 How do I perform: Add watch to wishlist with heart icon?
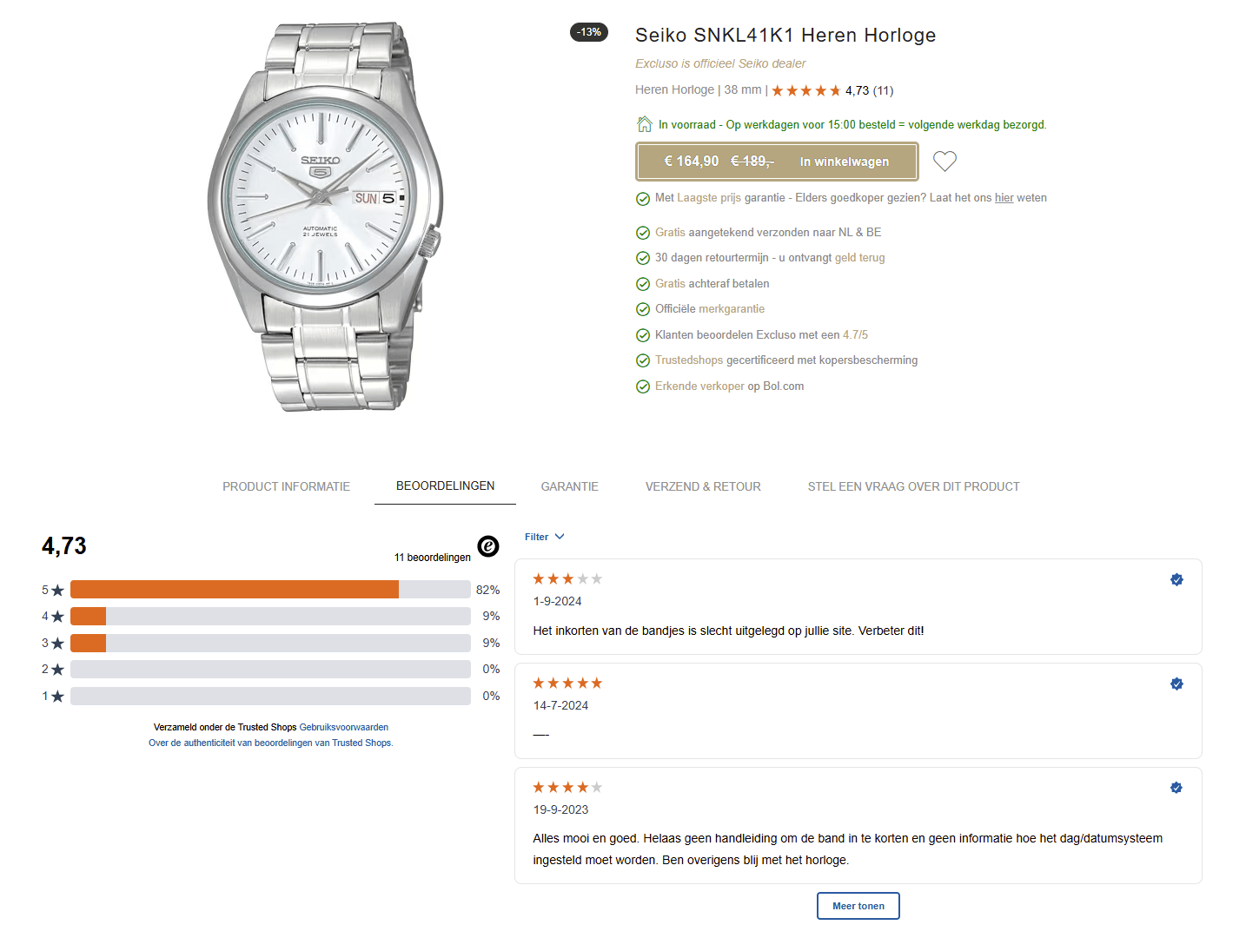pyautogui.click(x=944, y=161)
